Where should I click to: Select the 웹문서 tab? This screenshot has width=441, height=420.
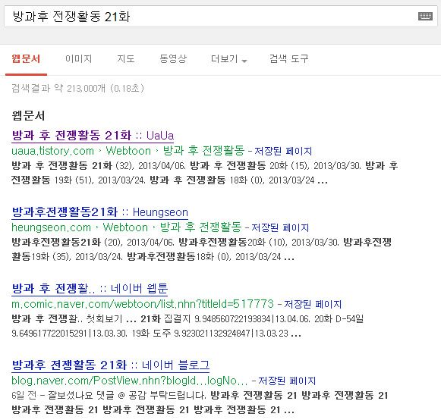point(26,59)
